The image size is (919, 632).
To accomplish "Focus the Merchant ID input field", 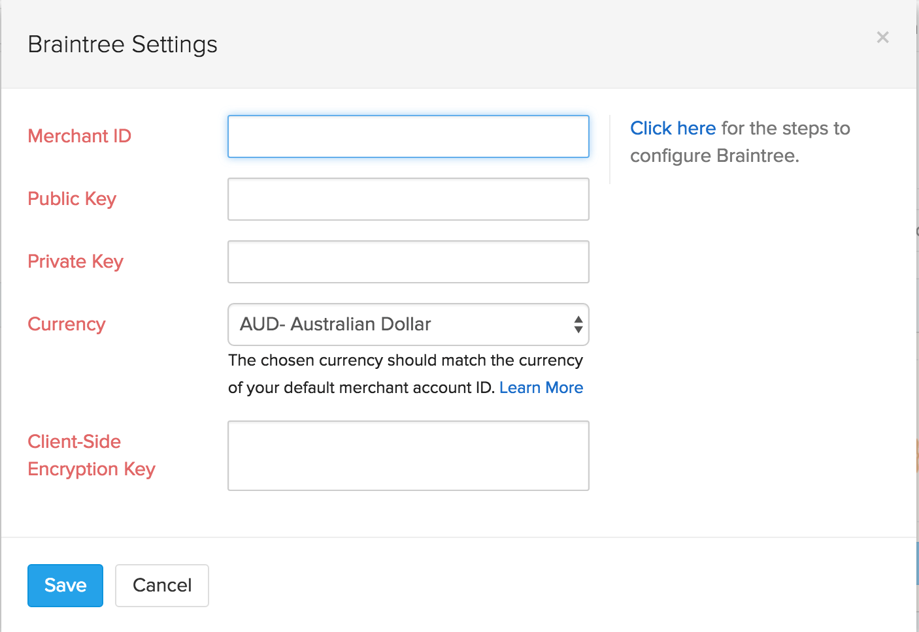I will click(408, 136).
